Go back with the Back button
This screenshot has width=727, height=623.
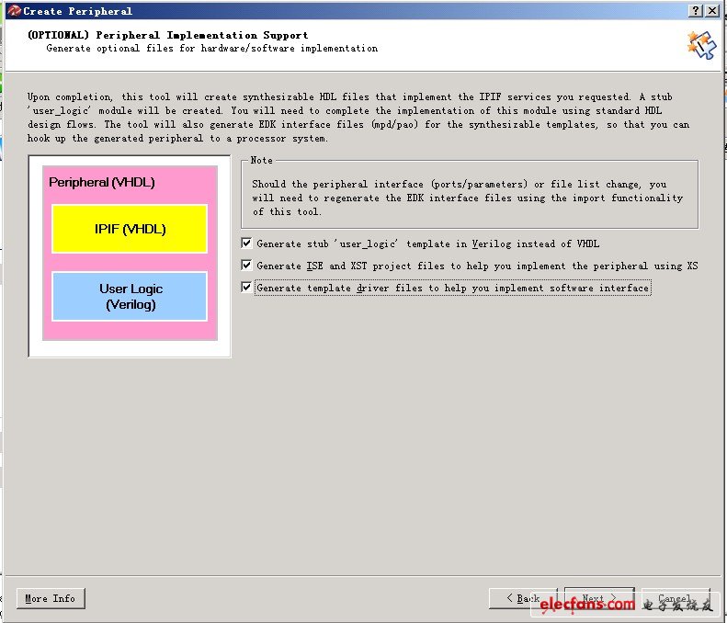tap(523, 598)
